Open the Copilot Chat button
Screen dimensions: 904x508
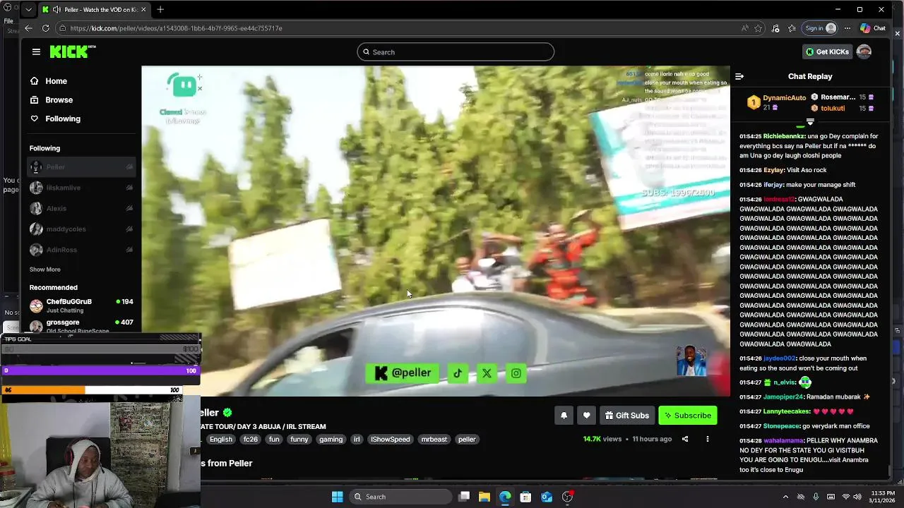[x=873, y=28]
